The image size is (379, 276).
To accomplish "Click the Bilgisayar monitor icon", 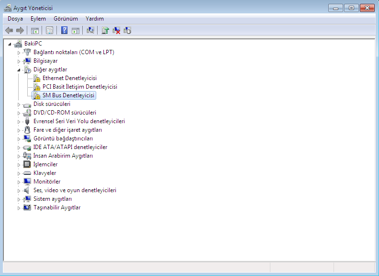I will 27,61.
